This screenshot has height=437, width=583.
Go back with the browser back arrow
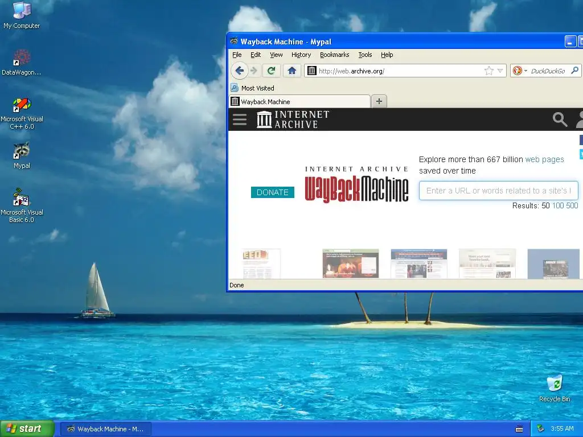click(240, 71)
